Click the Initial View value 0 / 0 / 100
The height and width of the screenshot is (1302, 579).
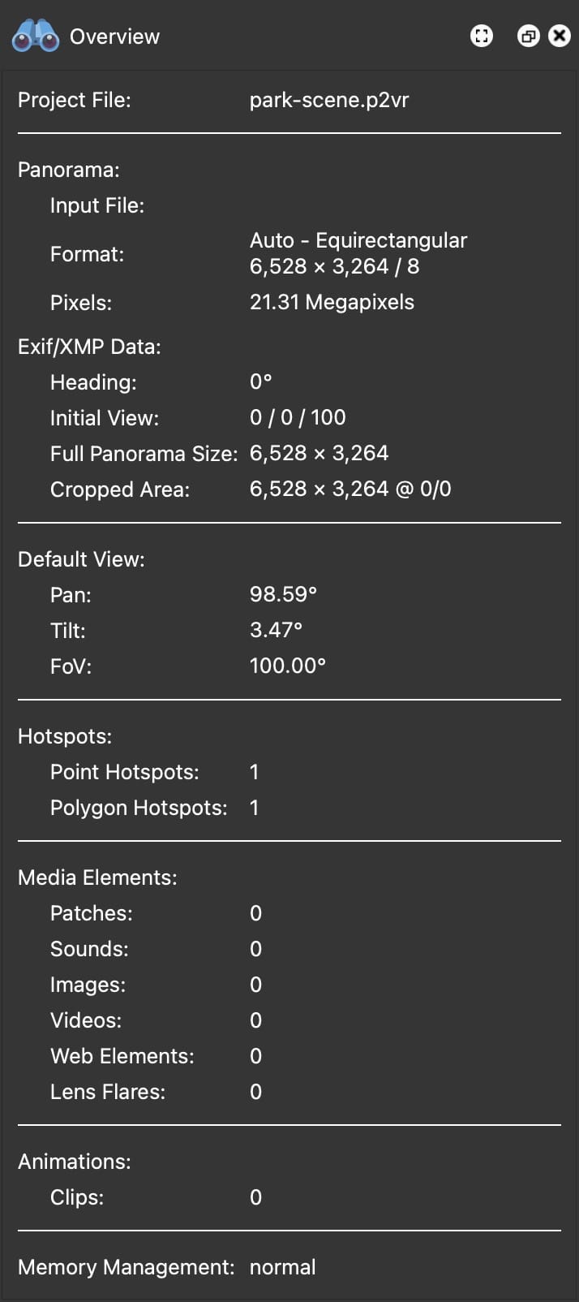point(298,417)
